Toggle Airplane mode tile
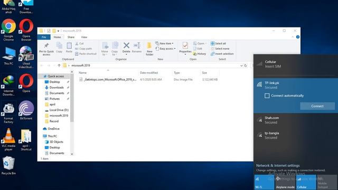This screenshot has width=338, height=190. (x=285, y=182)
